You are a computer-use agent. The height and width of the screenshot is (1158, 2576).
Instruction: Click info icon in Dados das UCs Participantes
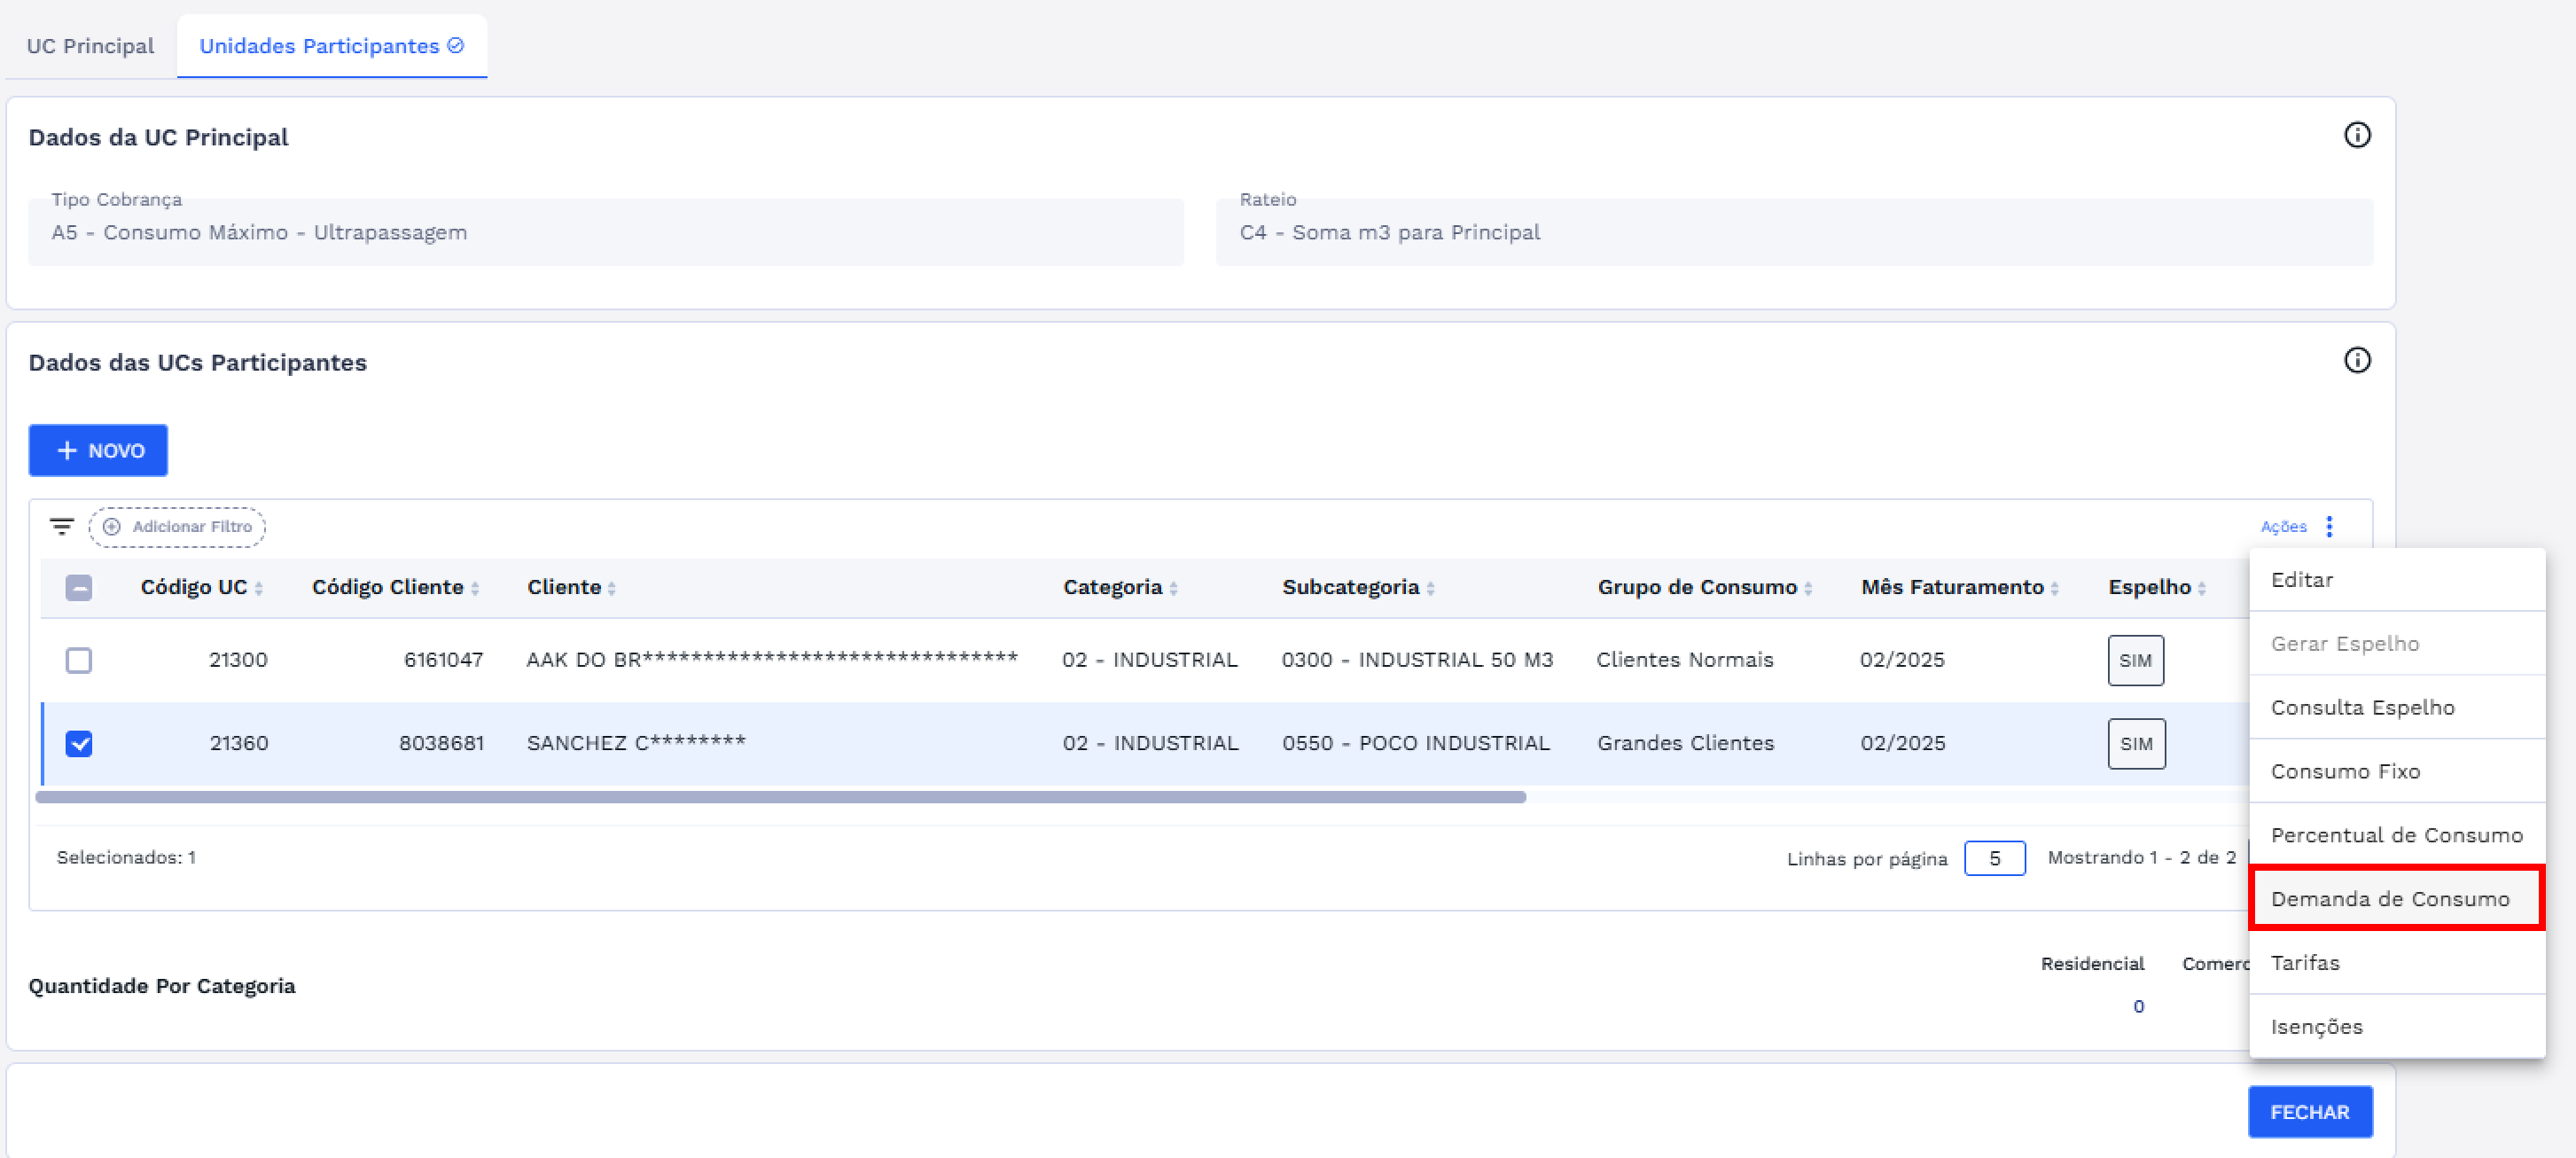click(2356, 360)
